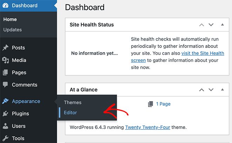Click the Media library icon
The image size is (232, 143).
pyautogui.click(x=6, y=60)
